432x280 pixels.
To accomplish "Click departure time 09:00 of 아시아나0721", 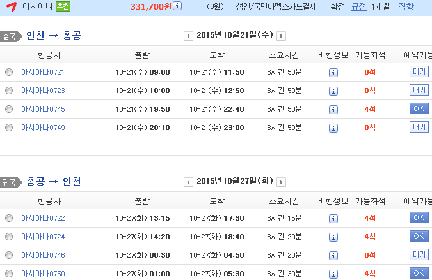I will coord(159,72).
